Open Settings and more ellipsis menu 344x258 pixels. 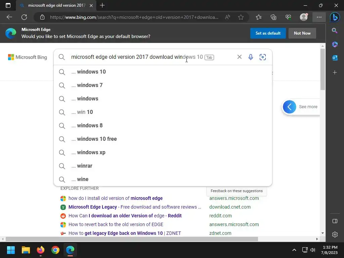coord(319,17)
